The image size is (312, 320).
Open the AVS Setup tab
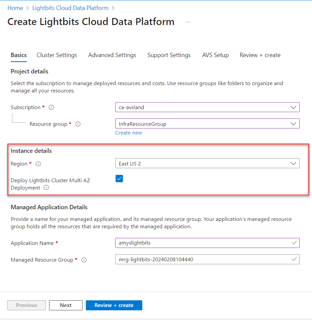(x=215, y=55)
